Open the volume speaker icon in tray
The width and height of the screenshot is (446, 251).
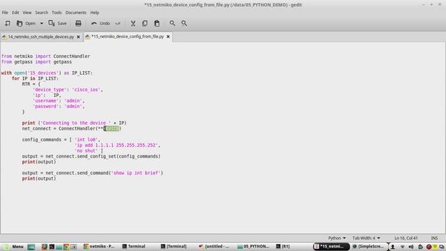(411, 247)
